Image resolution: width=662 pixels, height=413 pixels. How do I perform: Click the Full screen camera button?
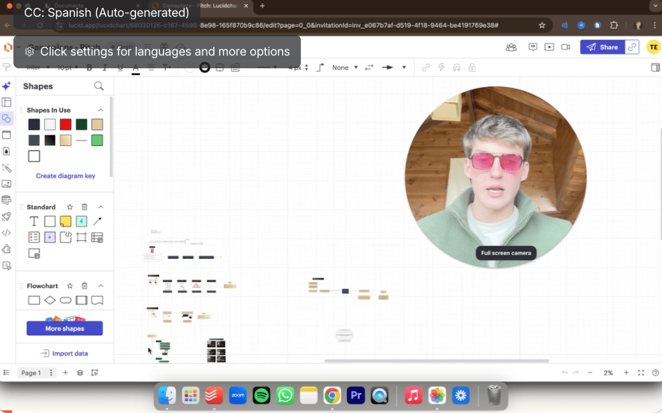506,253
